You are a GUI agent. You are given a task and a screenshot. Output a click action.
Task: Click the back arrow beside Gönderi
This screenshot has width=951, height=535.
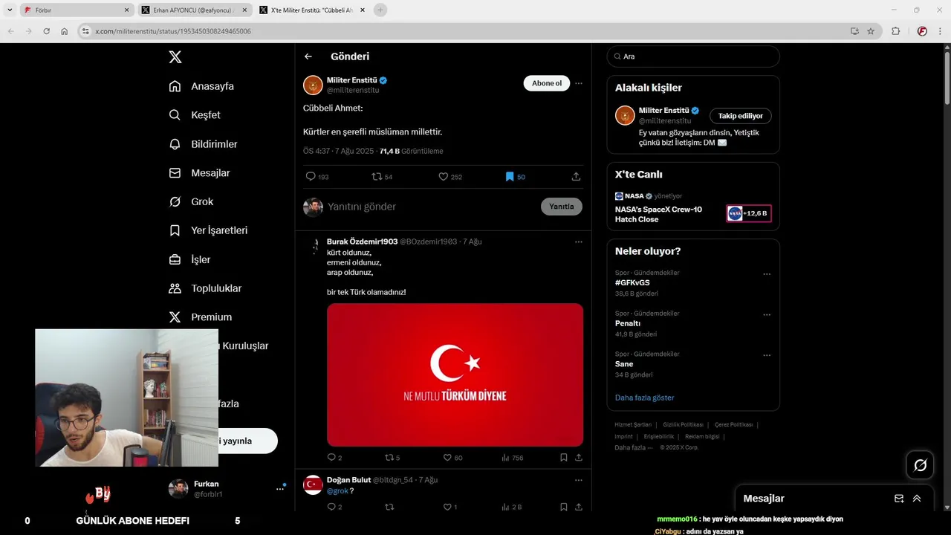pyautogui.click(x=308, y=56)
